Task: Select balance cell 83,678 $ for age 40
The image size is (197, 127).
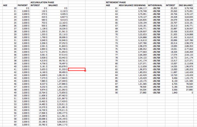Action: point(58,66)
